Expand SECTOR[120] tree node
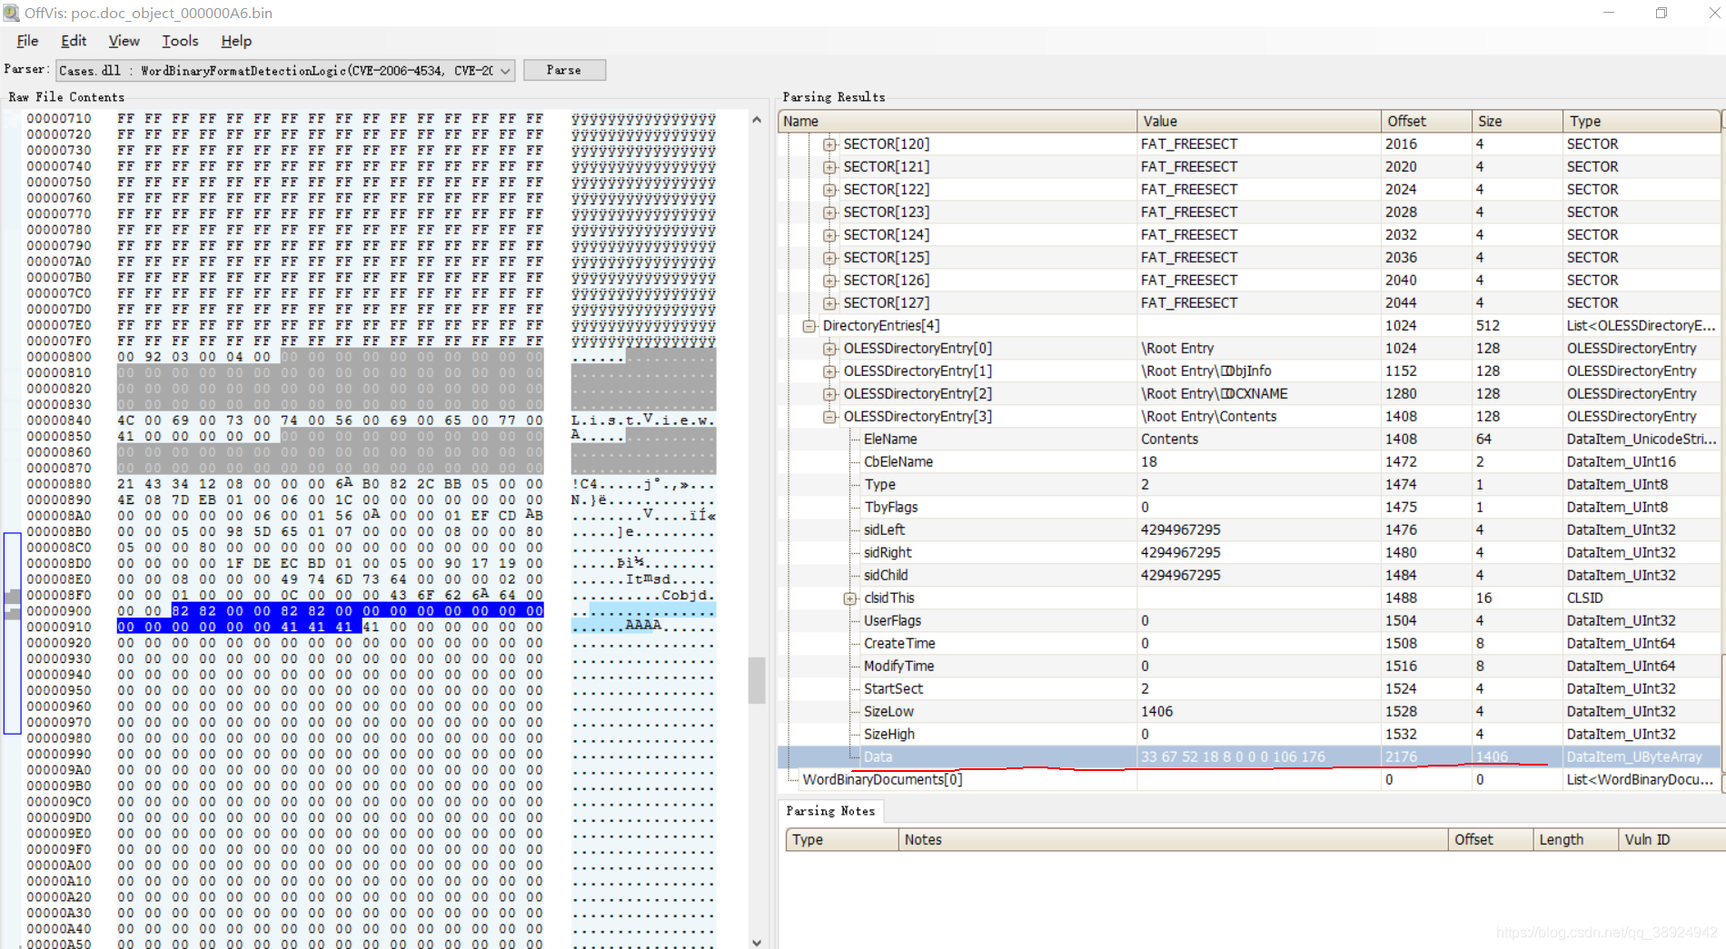 829,144
